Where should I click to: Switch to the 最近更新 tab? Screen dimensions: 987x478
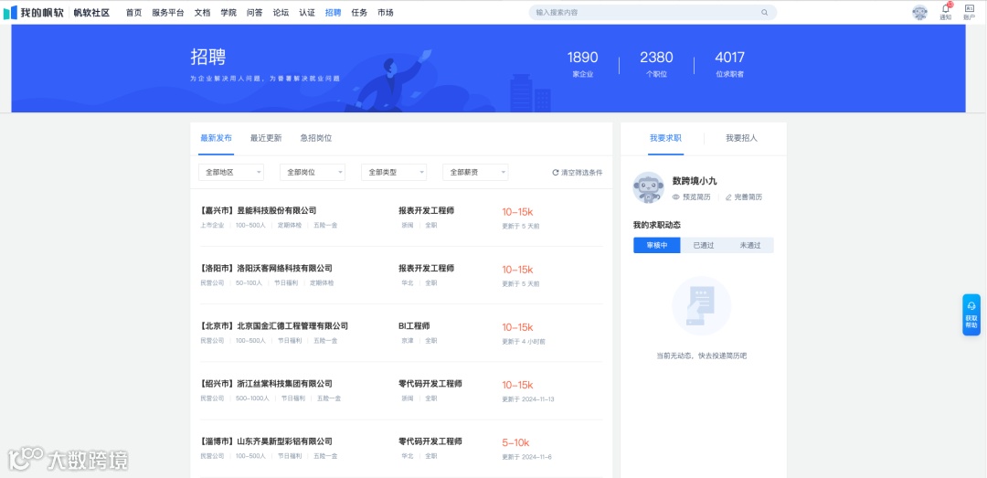coord(266,138)
